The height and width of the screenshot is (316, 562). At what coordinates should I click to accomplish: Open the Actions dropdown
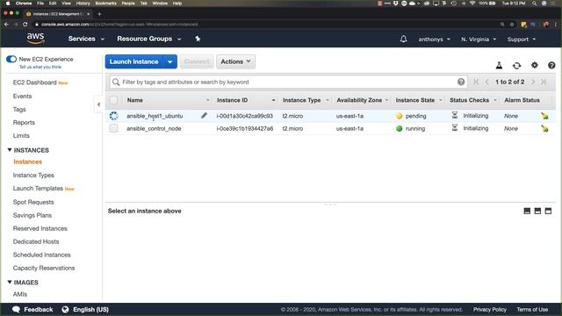[x=235, y=61]
